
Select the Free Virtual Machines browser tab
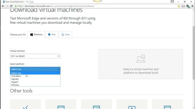tap(15, 2)
